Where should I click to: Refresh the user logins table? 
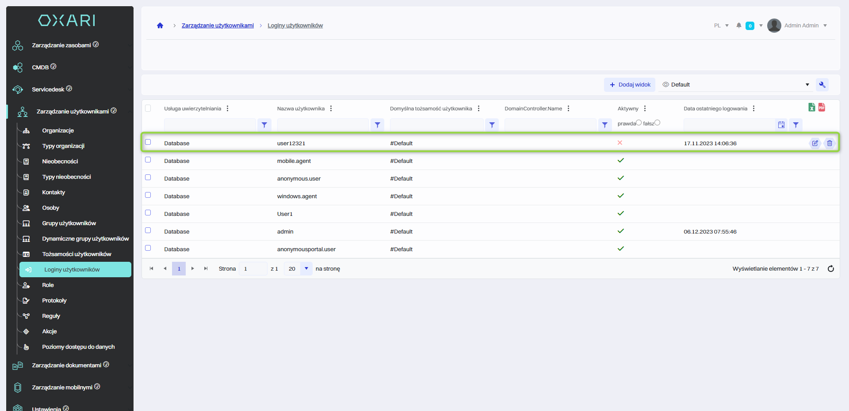tap(830, 269)
